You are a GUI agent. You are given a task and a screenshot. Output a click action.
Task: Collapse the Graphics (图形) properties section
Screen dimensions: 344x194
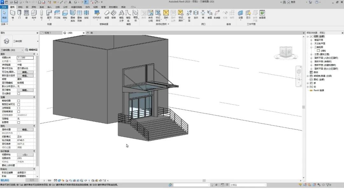click(x=34, y=54)
